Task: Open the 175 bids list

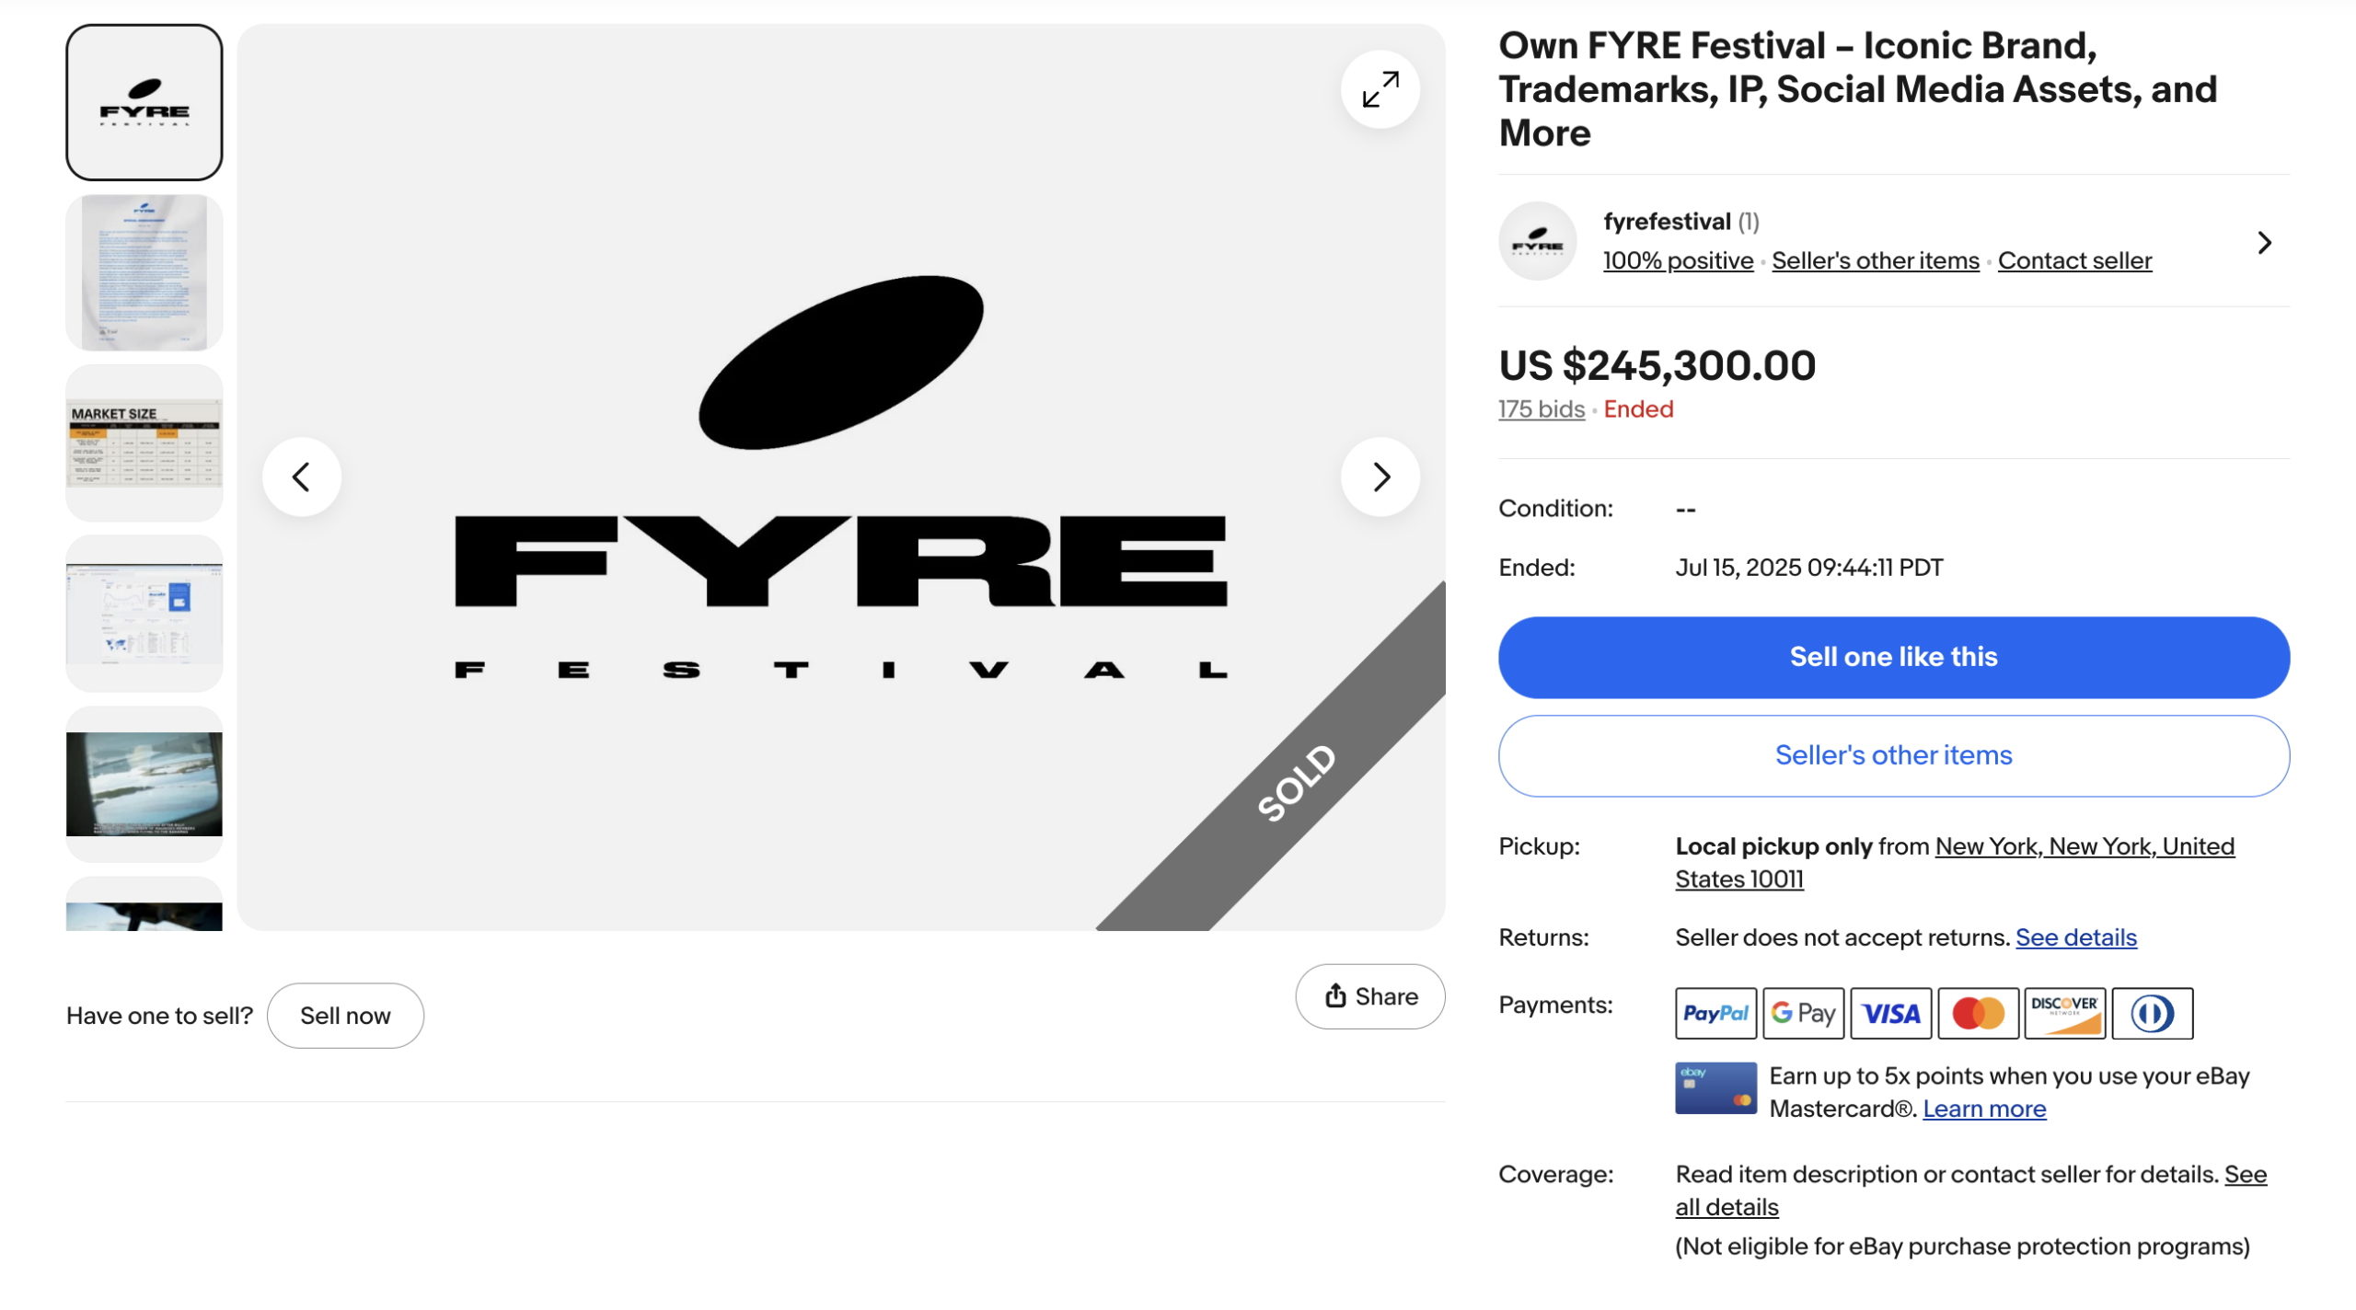Action: tap(1541, 408)
